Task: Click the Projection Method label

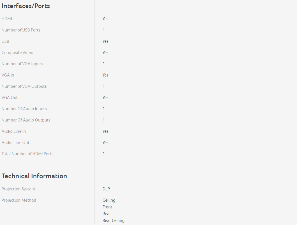Action: (x=19, y=200)
